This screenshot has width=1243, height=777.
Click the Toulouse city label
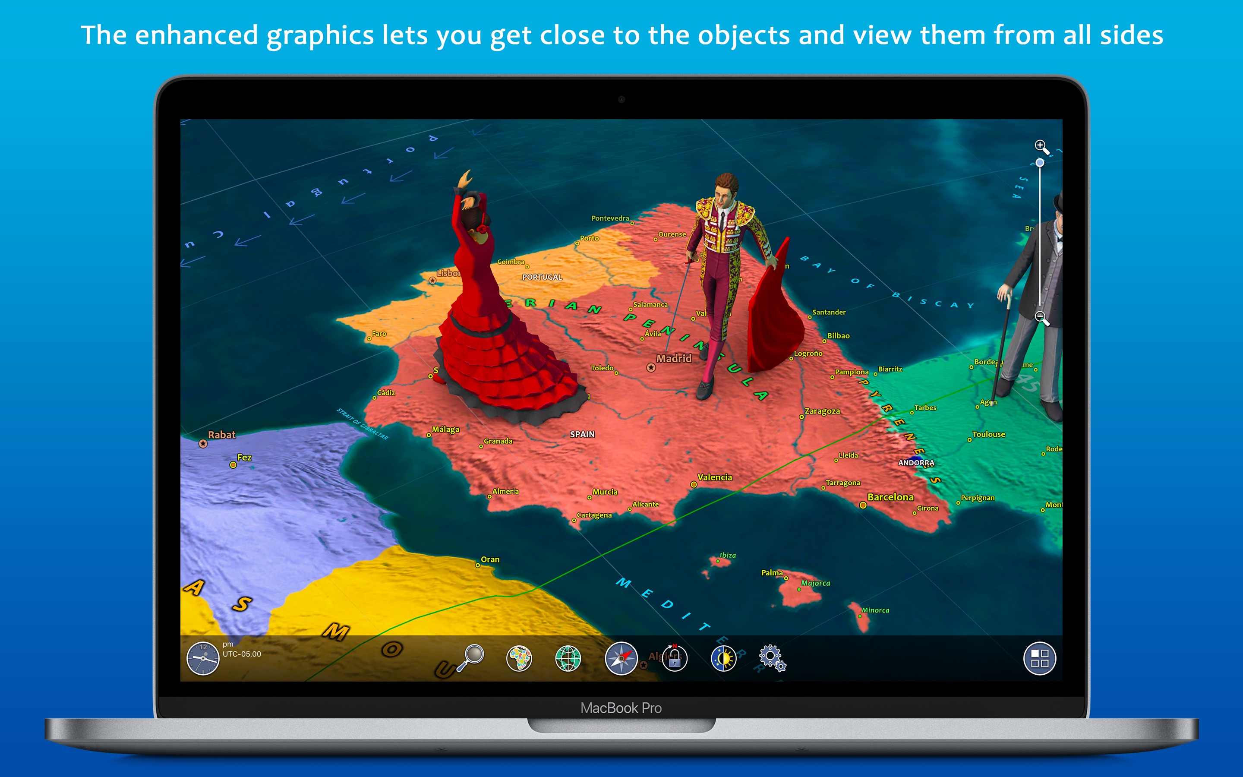988,434
